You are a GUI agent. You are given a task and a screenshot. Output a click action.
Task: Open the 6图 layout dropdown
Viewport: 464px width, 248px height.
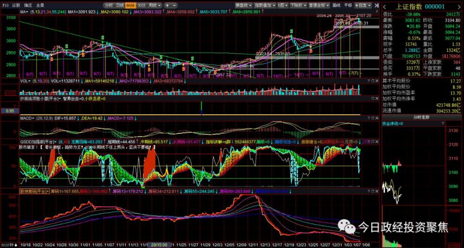coord(283,5)
